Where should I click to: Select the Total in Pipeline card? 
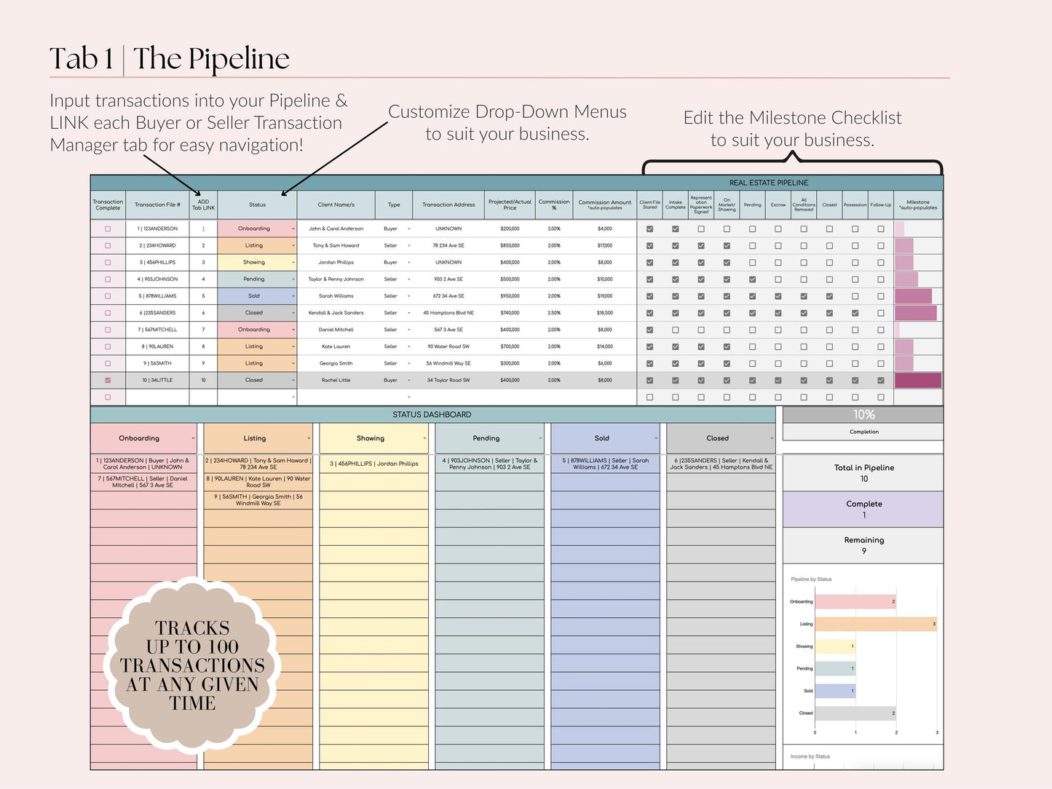coord(863,473)
